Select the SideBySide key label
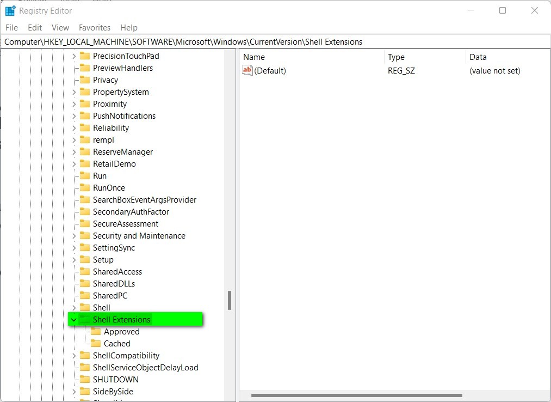Screen dimensions: 551x402 (x=113, y=392)
